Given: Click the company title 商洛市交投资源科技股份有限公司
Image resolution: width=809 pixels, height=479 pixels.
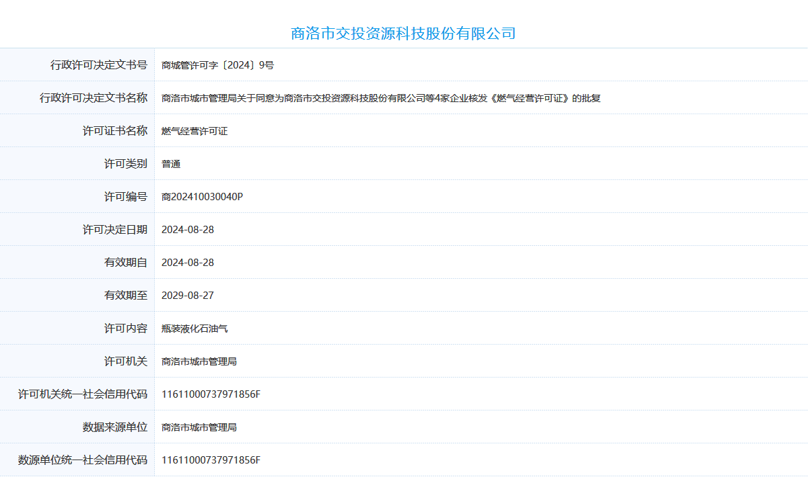Looking at the screenshot, I should coord(403,33).
